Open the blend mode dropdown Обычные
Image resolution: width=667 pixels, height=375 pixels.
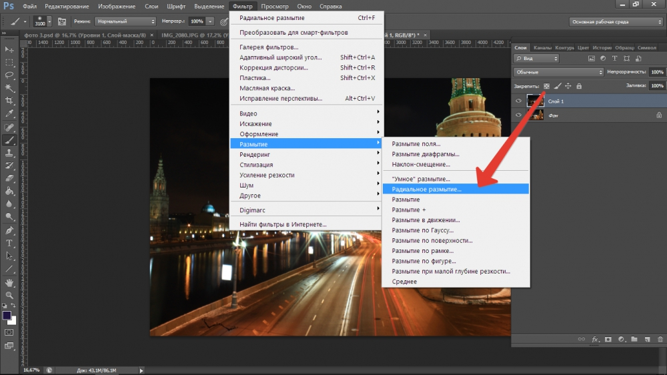click(x=558, y=72)
